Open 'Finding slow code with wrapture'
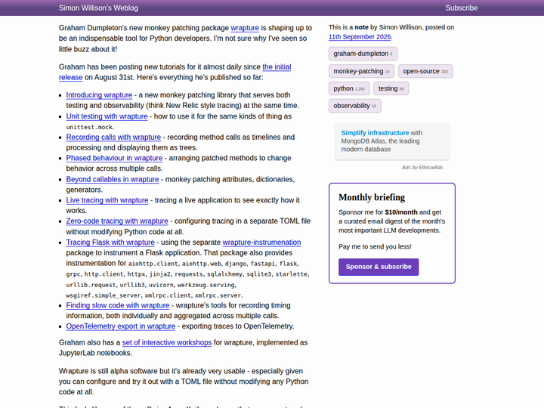 coord(118,305)
